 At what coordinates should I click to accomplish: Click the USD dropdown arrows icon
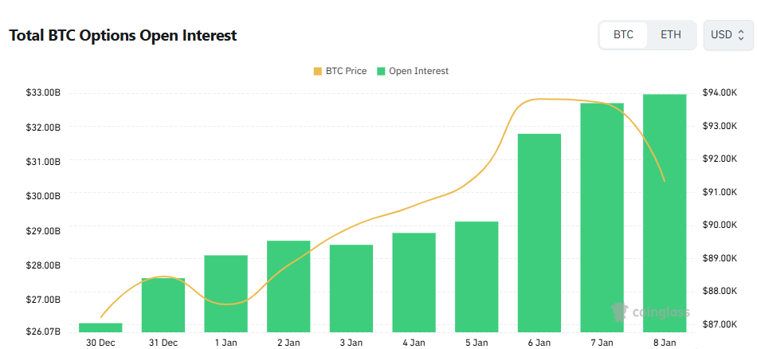pos(740,35)
